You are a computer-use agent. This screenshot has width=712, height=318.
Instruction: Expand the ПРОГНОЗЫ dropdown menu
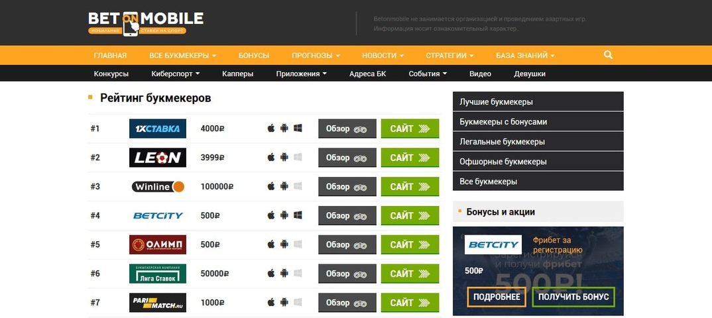tap(316, 56)
